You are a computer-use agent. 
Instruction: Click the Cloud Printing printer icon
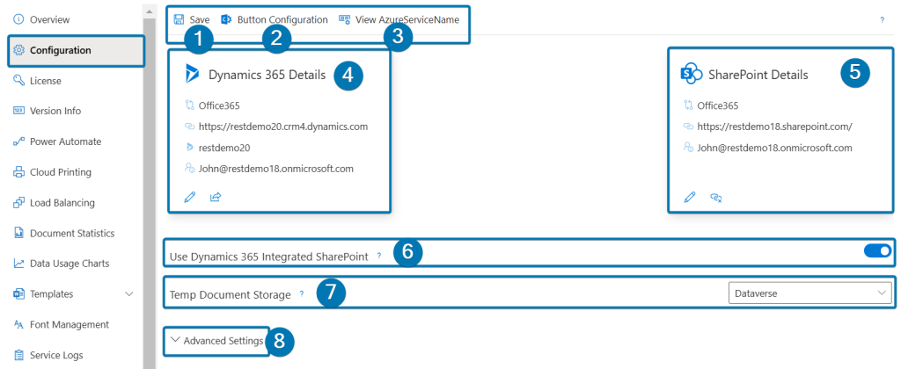[x=19, y=172]
